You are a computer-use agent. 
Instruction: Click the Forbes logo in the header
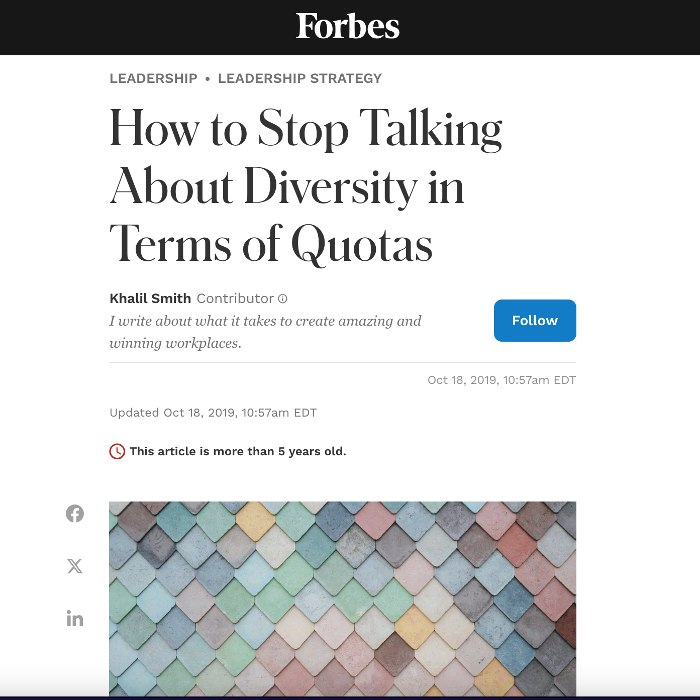[348, 27]
